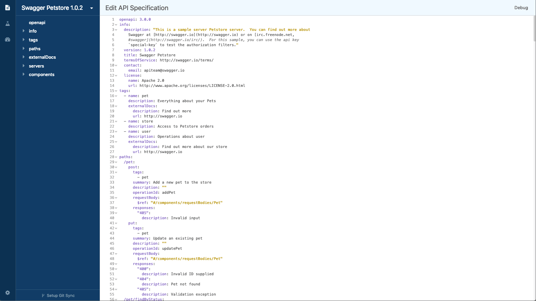
Task: Click Setup Git Sync button
Action: coord(58,295)
